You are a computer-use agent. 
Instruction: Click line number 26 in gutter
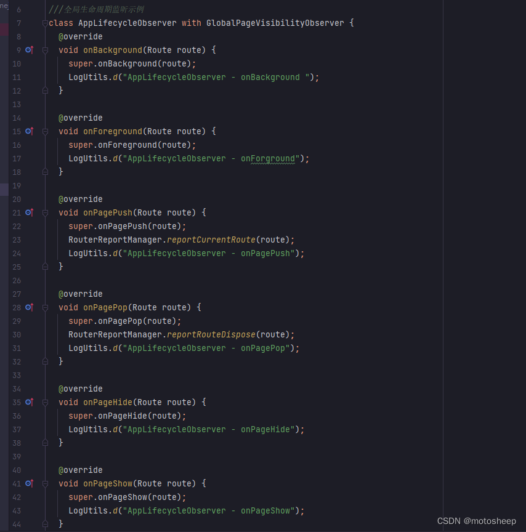[x=17, y=281]
